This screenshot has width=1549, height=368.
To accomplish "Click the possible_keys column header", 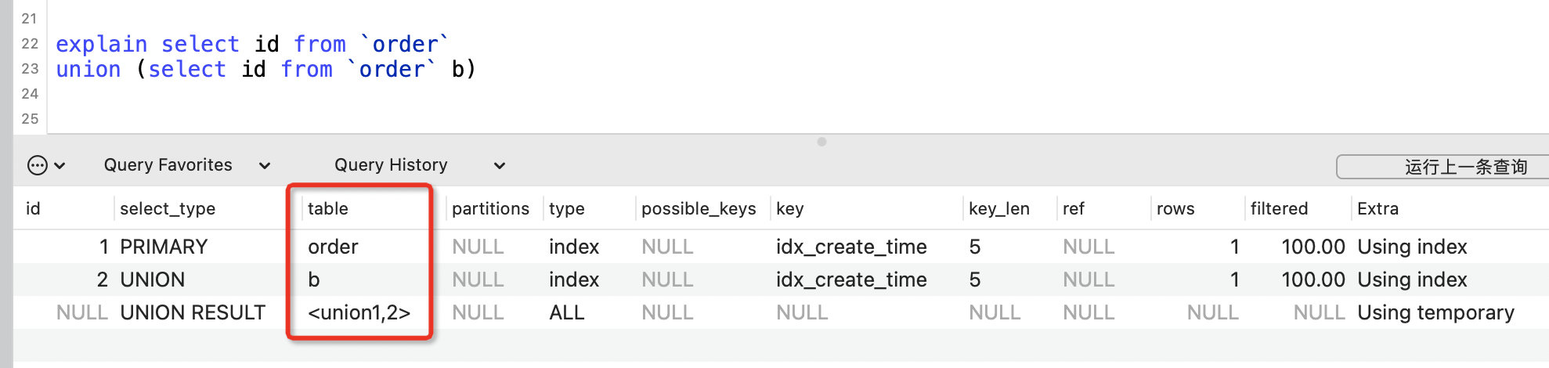I will 699,208.
